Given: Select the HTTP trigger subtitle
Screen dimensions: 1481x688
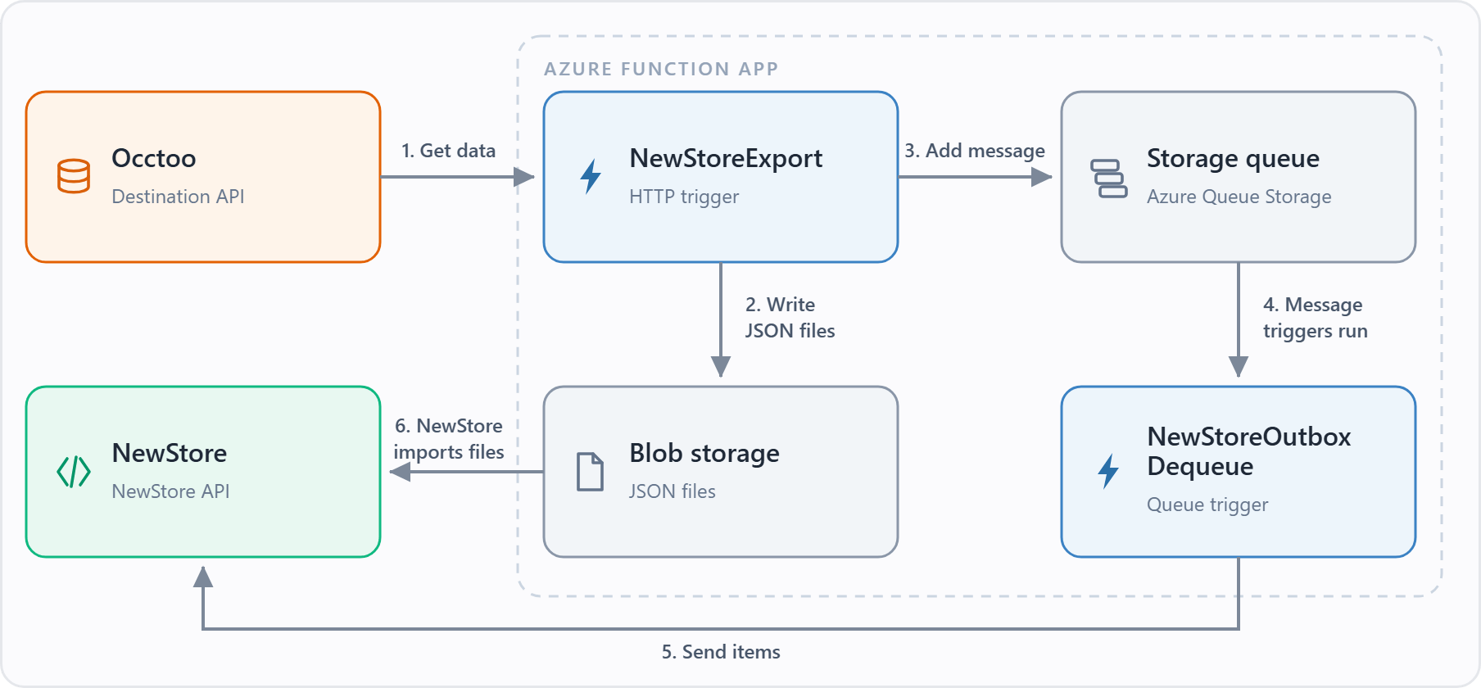Looking at the screenshot, I should click(684, 197).
